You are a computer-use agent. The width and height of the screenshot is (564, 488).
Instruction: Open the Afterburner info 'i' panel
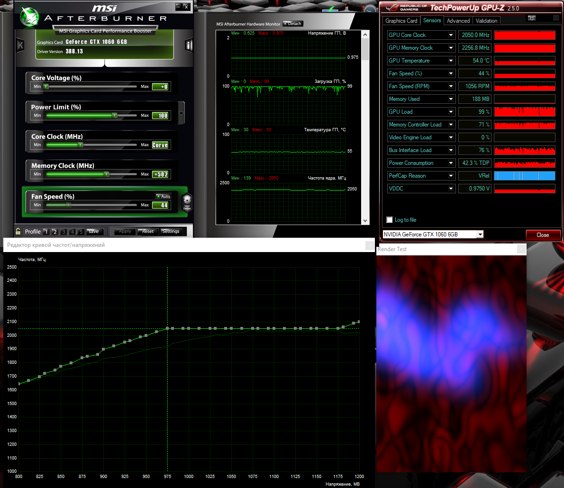[x=189, y=45]
